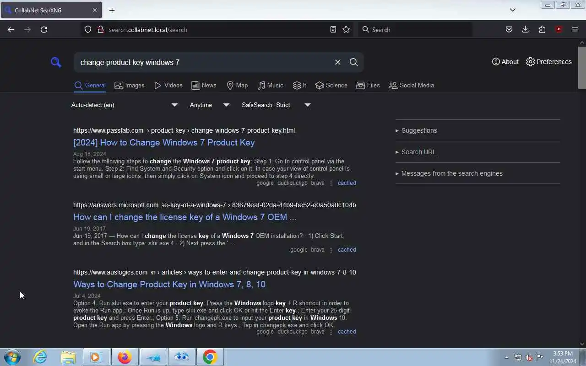Open the Anytime time range dropdown

pos(210,105)
